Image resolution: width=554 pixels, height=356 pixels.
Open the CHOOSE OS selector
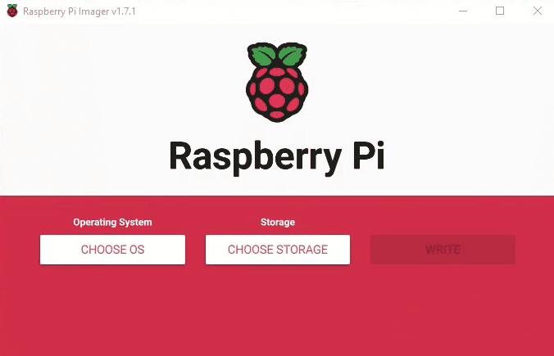pyautogui.click(x=112, y=250)
